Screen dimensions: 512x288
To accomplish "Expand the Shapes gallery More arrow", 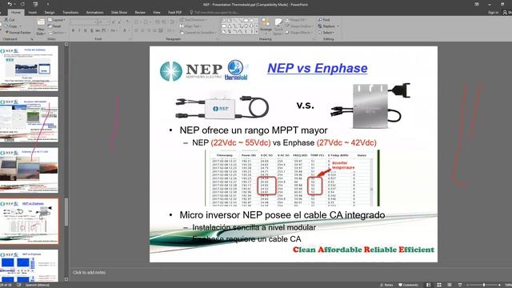I will click(257, 31).
